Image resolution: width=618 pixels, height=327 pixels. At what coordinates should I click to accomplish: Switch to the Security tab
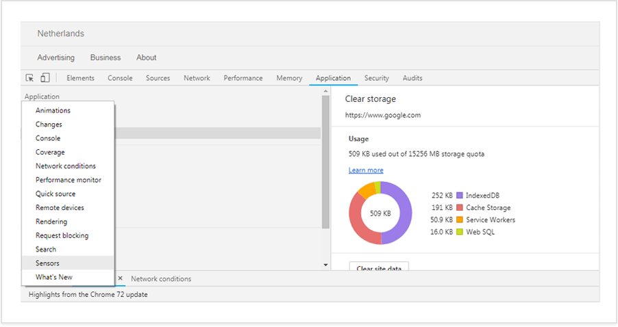click(x=376, y=78)
